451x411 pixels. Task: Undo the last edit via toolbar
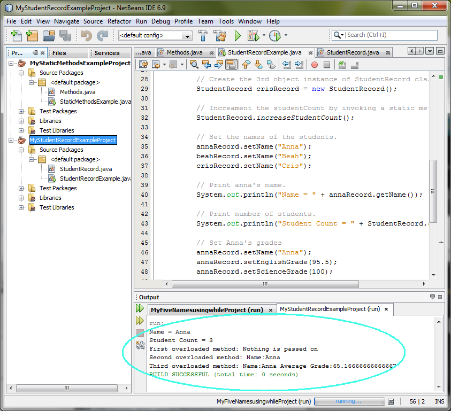tap(86, 35)
